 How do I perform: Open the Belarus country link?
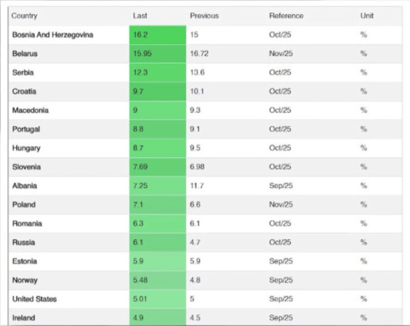click(25, 54)
